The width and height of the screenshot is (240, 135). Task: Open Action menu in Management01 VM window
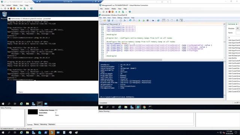pyautogui.click(x=107, y=9)
